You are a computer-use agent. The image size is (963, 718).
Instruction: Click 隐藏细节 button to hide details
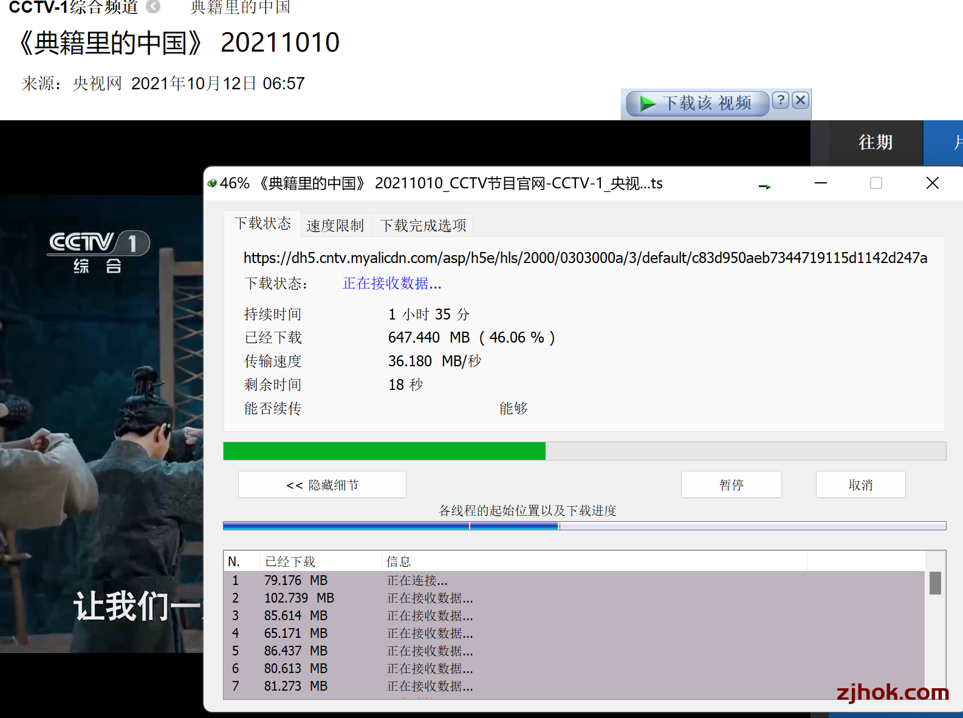click(322, 485)
